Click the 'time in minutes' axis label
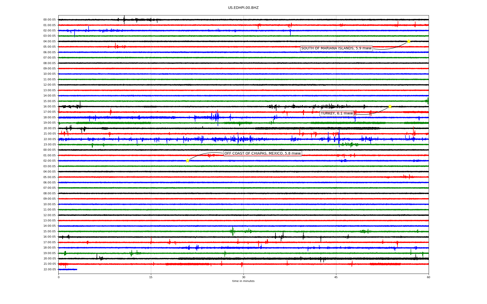487x304 pixels. (x=243, y=281)
